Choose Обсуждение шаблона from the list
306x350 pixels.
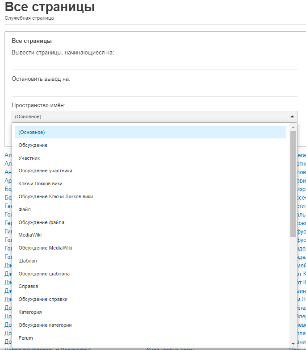(x=151, y=274)
